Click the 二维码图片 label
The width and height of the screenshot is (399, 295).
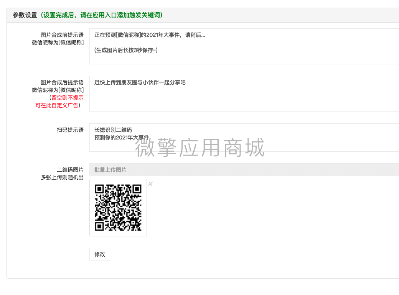70,170
